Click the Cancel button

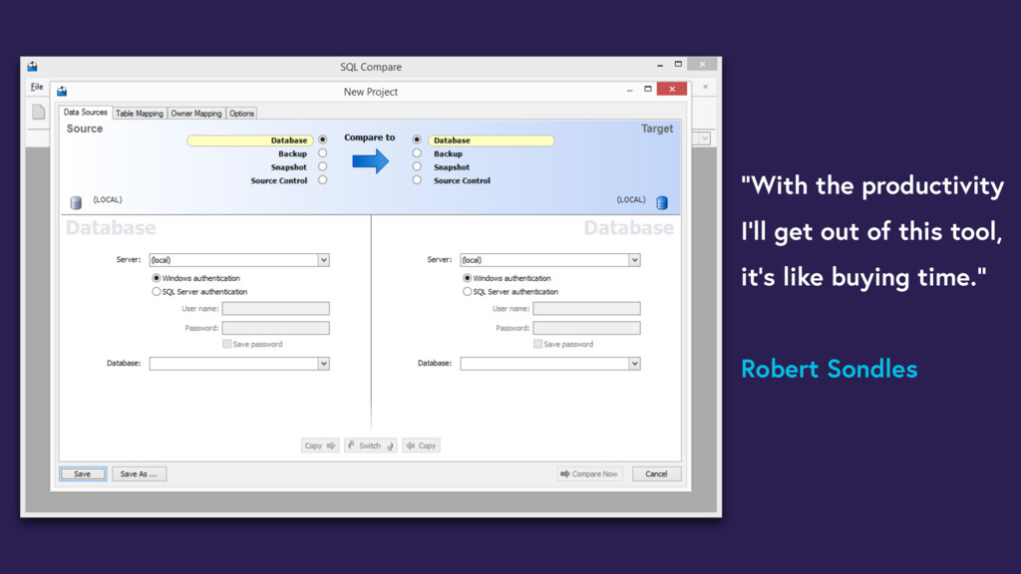[x=656, y=473]
